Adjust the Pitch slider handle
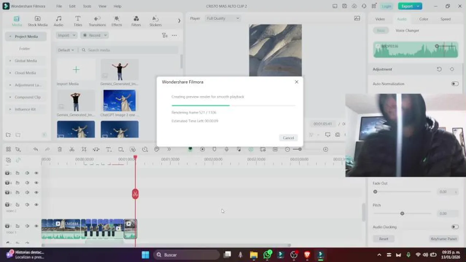Viewport: 466px width, 262px height. [402, 214]
